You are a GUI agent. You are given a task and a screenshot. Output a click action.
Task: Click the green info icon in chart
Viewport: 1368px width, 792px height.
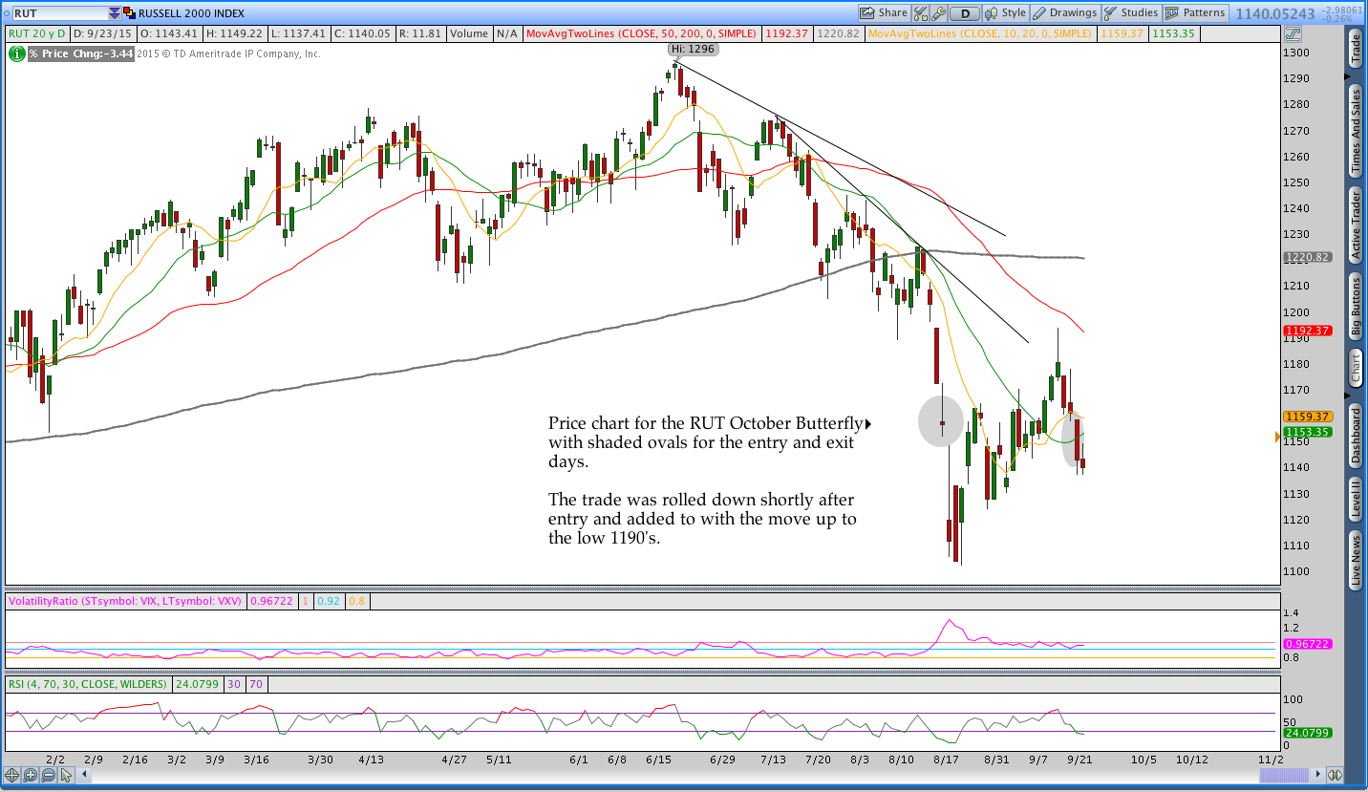click(17, 54)
